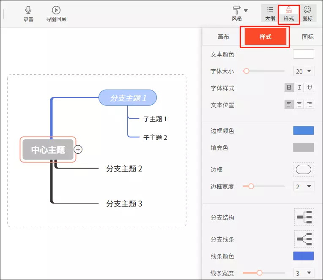Image resolution: width=323 pixels, height=280 pixels.
Task: Toggle italic font style
Action: click(299, 87)
